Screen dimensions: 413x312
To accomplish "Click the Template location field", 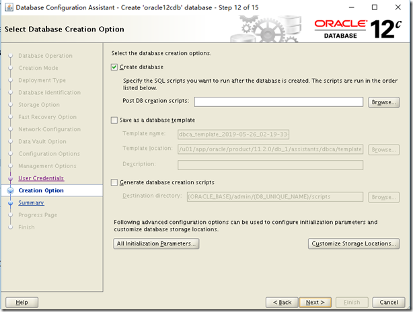I will coord(270,149).
